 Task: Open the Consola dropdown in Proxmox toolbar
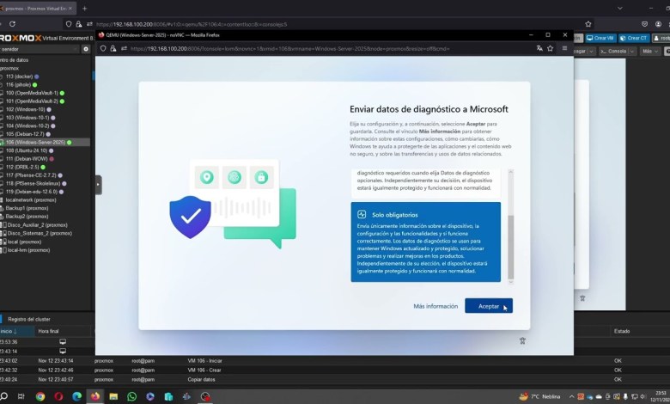(x=617, y=51)
